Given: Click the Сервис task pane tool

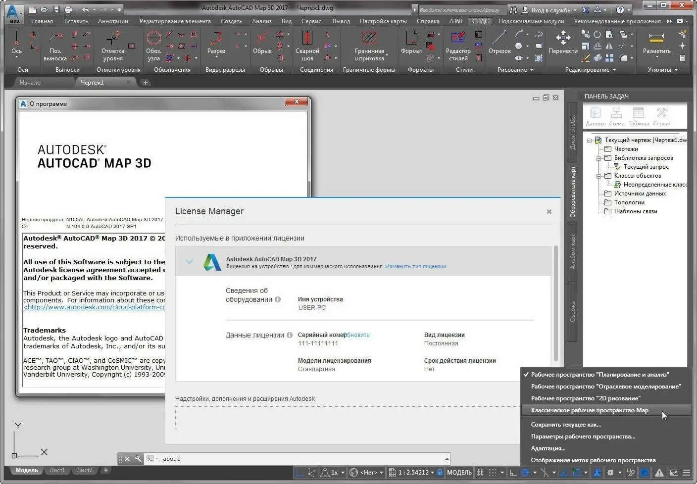Looking at the screenshot, I should click(x=662, y=117).
